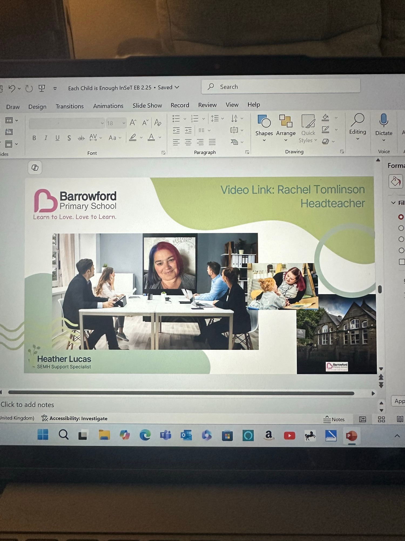The image size is (405, 541).
Task: Align text left
Action: [176, 142]
